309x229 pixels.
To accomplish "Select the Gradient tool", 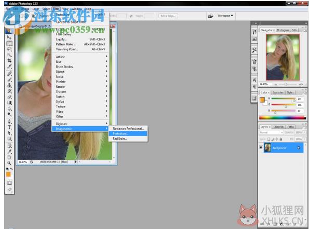I will (x=9, y=102).
